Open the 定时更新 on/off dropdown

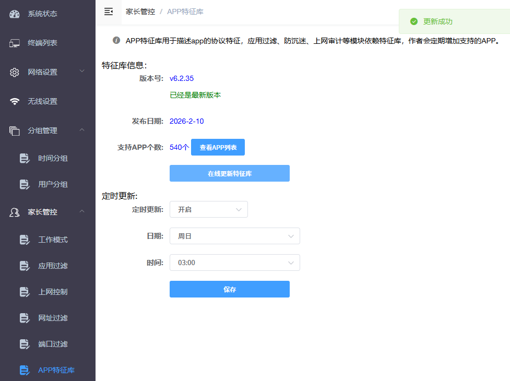pyautogui.click(x=208, y=209)
